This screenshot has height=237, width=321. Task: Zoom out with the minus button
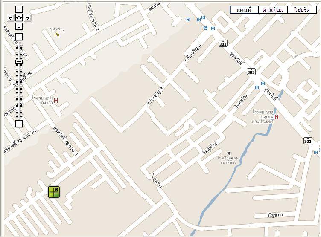pos(19,124)
